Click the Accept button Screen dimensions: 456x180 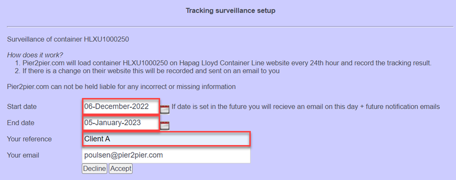point(121,169)
